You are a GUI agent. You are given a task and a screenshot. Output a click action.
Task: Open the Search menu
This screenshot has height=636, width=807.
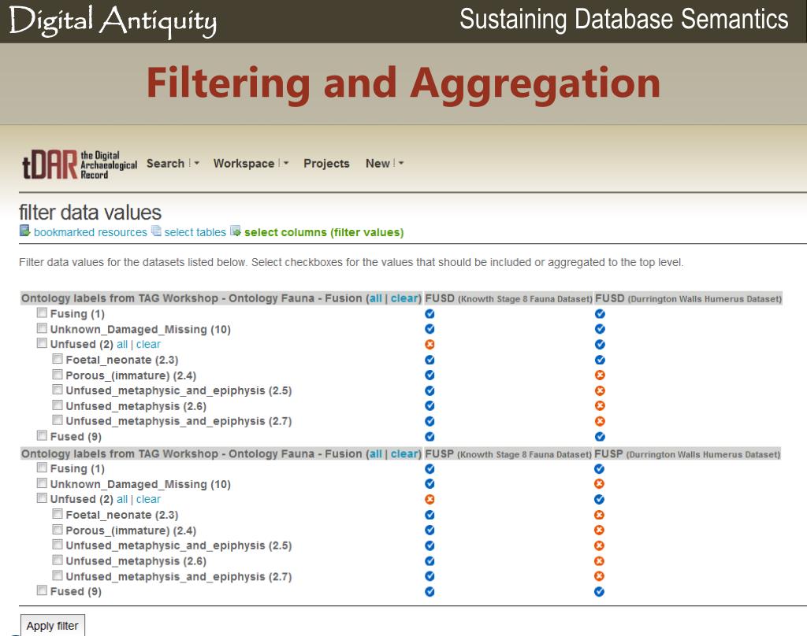pyautogui.click(x=165, y=164)
